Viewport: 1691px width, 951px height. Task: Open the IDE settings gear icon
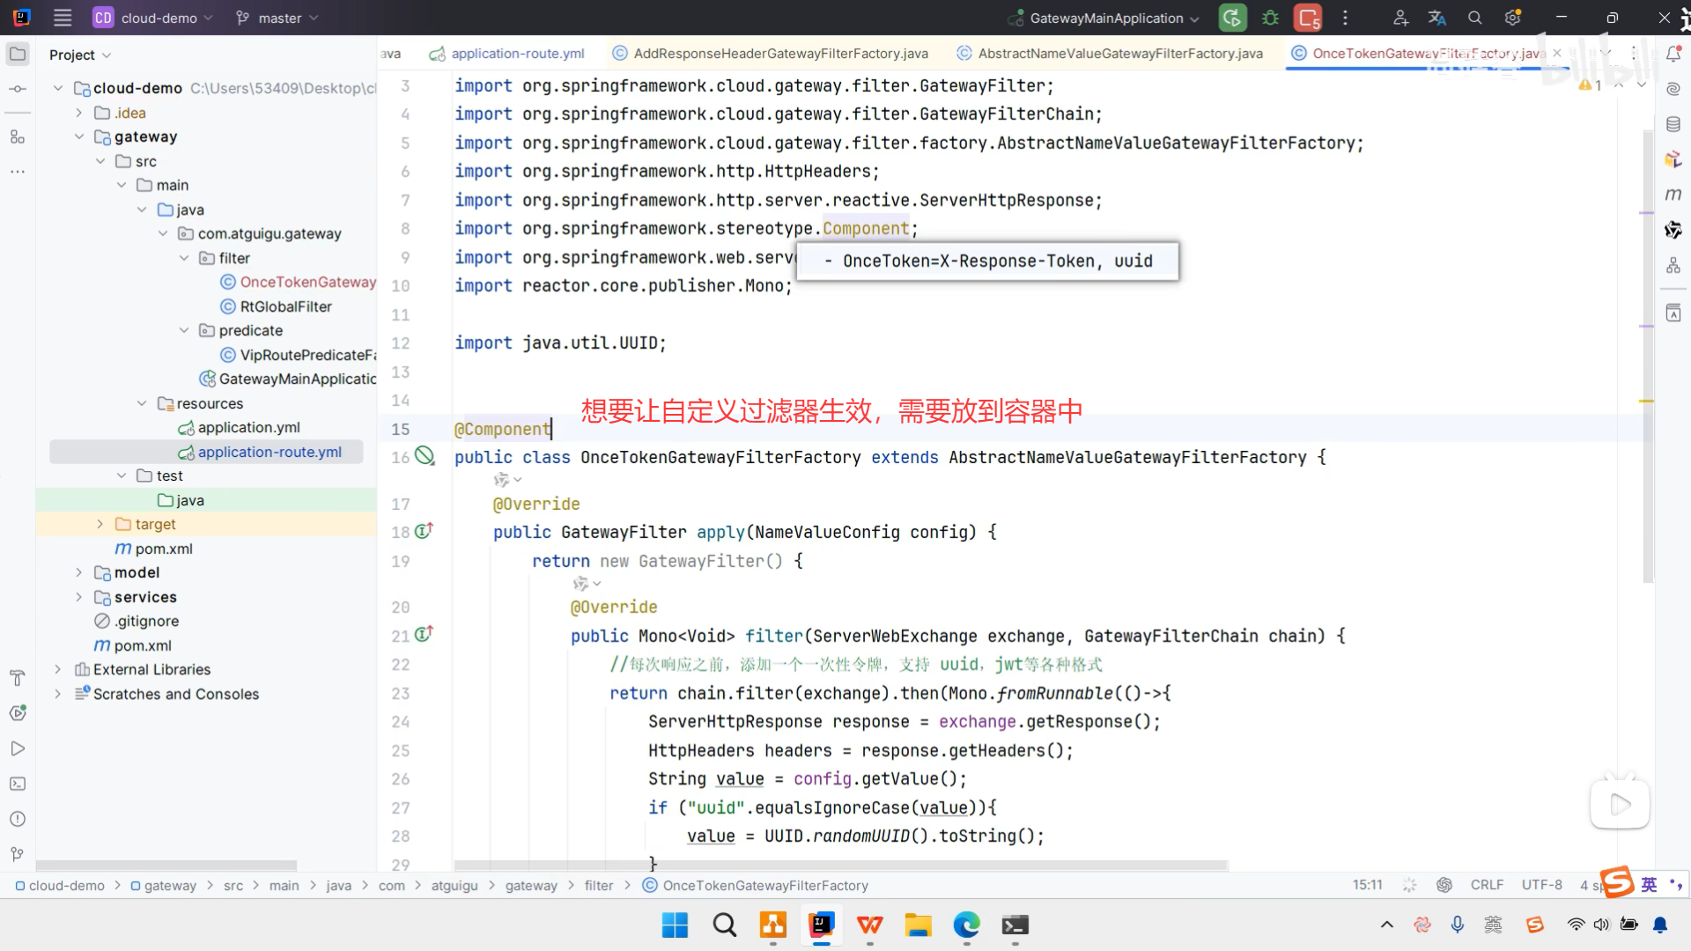coord(1513,18)
